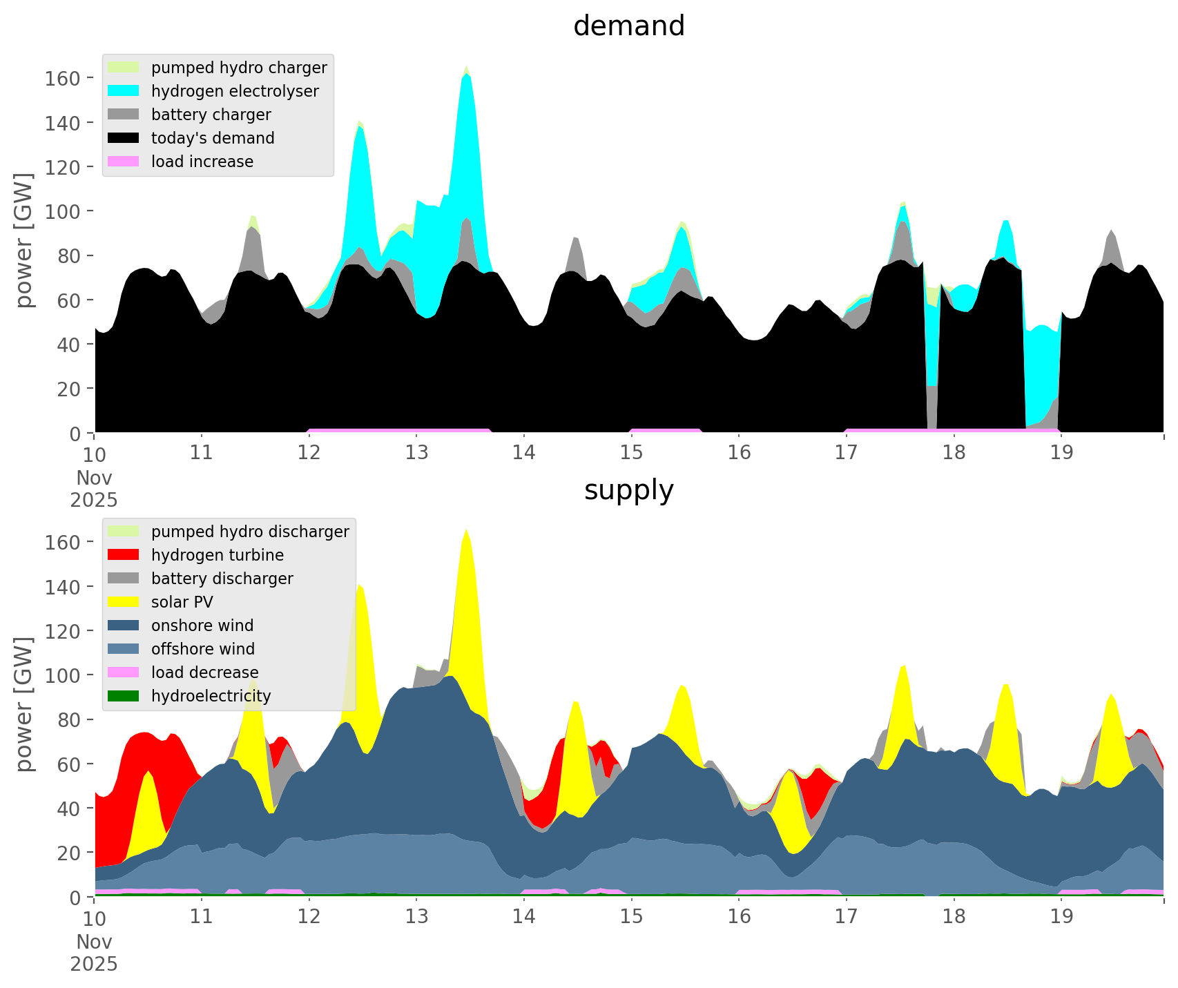Click the onshore wind legend swatch
This screenshot has height=988, width=1178.
(124, 626)
